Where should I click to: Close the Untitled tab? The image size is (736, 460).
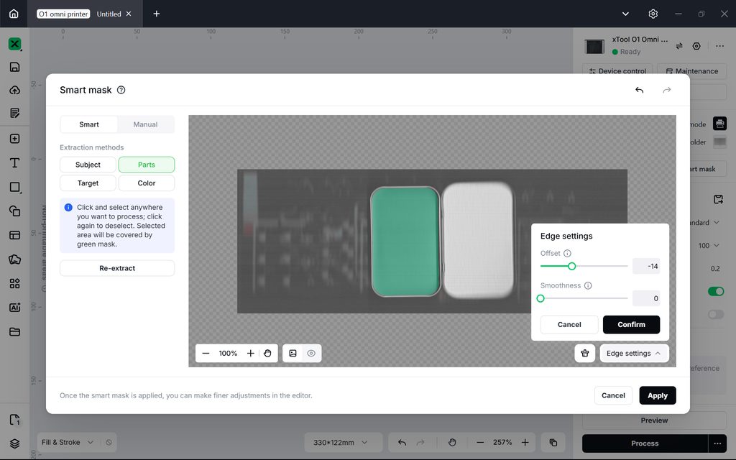(x=128, y=14)
